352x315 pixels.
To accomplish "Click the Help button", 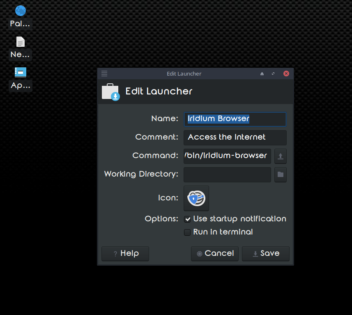I will click(125, 254).
